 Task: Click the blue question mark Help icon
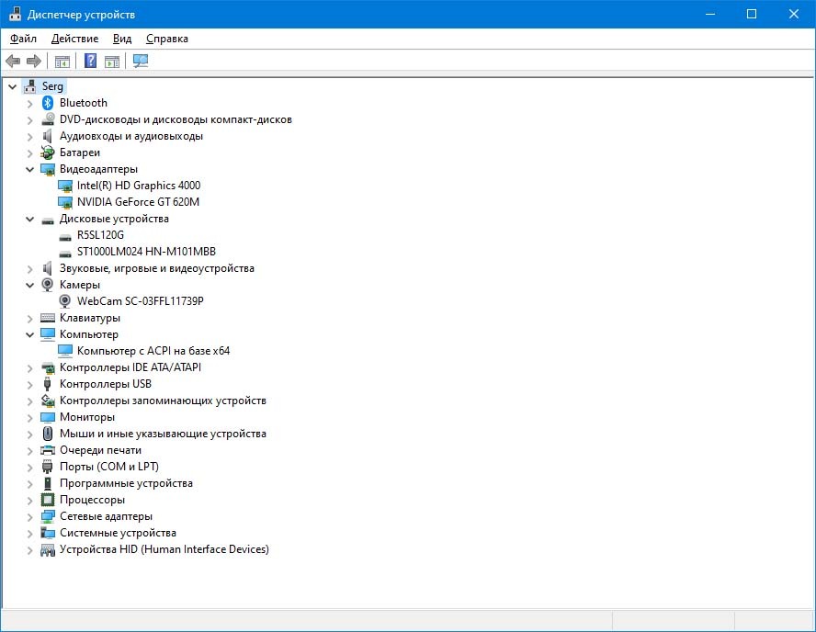pos(90,62)
